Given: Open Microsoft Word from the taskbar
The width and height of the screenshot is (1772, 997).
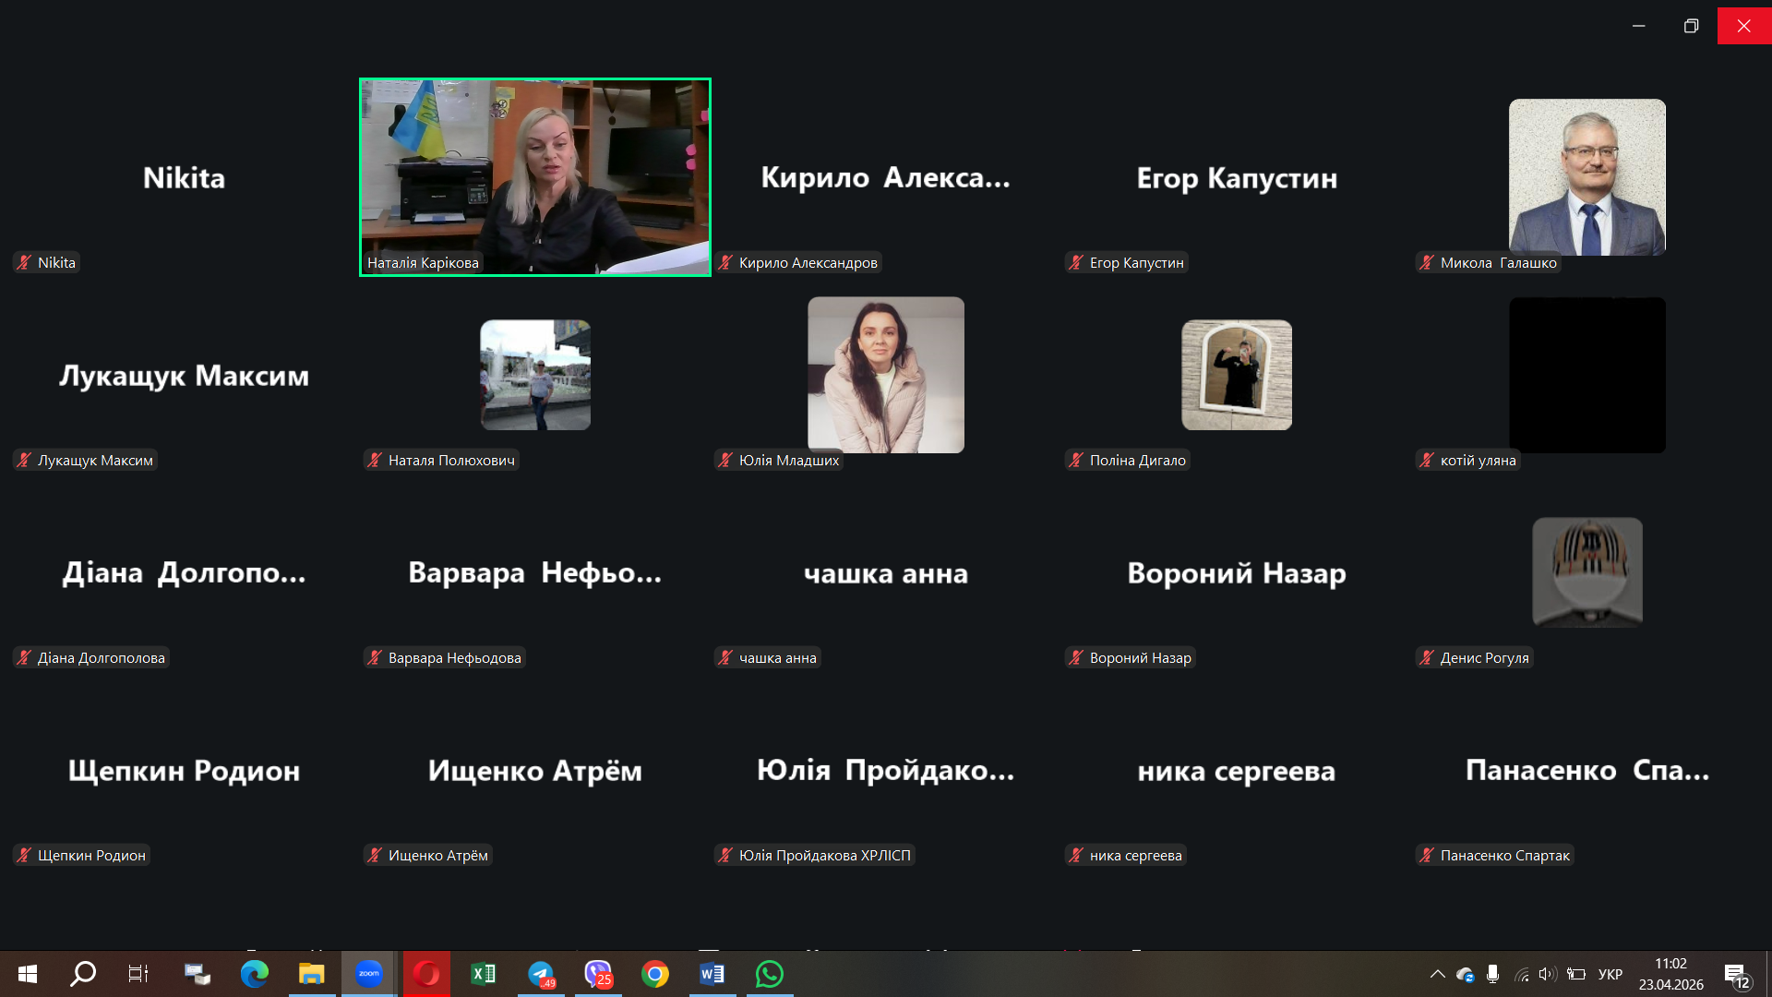Looking at the screenshot, I should coord(712,974).
